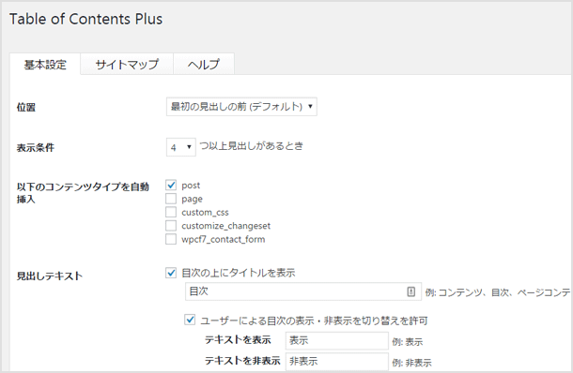This screenshot has height=373, width=573.
Task: Click the 目次 title text field
Action: [x=303, y=291]
